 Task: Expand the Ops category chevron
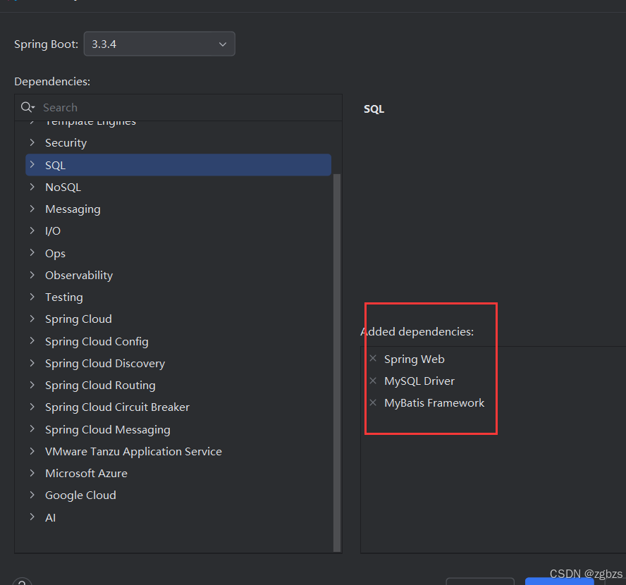(32, 253)
